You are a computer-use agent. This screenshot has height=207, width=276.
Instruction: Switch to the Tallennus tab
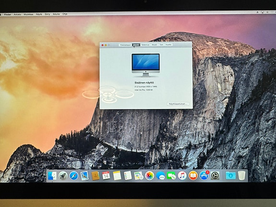tap(145, 45)
